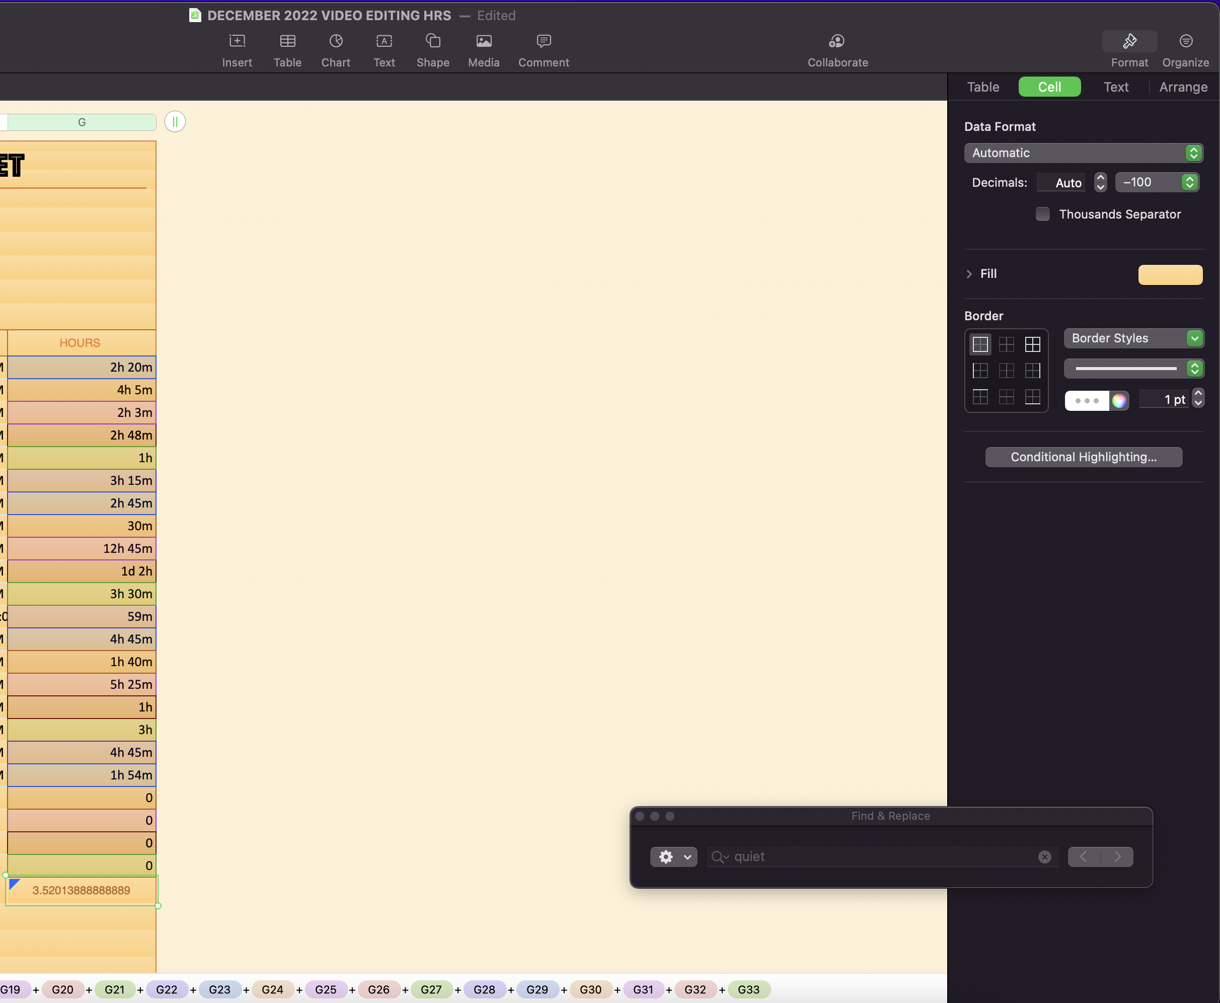Add a Comment from the toolbar
The image size is (1220, 1003).
point(544,42)
